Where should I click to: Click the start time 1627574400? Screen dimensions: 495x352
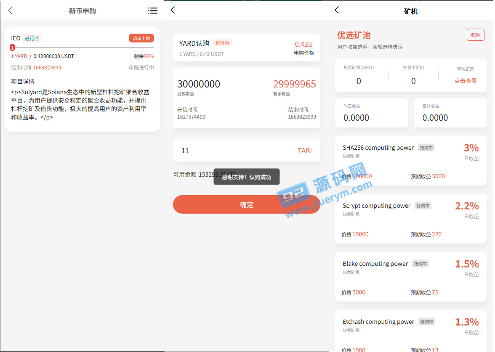191,117
